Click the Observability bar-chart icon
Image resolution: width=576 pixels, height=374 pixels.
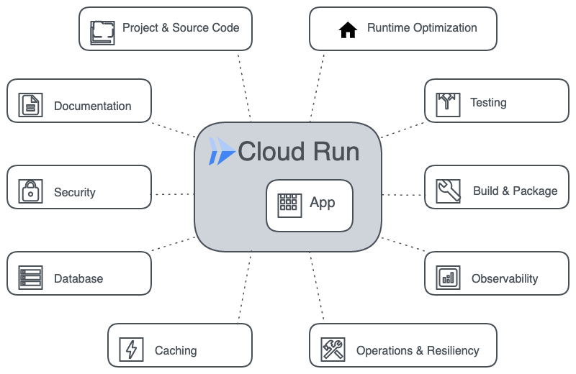pos(448,278)
